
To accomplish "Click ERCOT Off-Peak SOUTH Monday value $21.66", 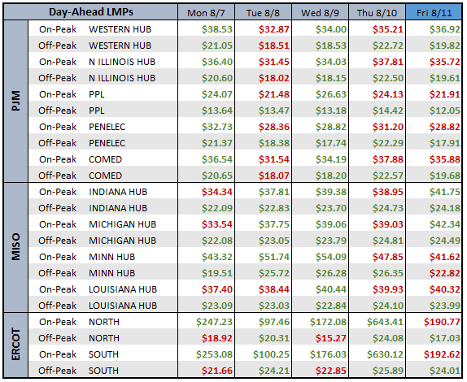I will (x=216, y=371).
